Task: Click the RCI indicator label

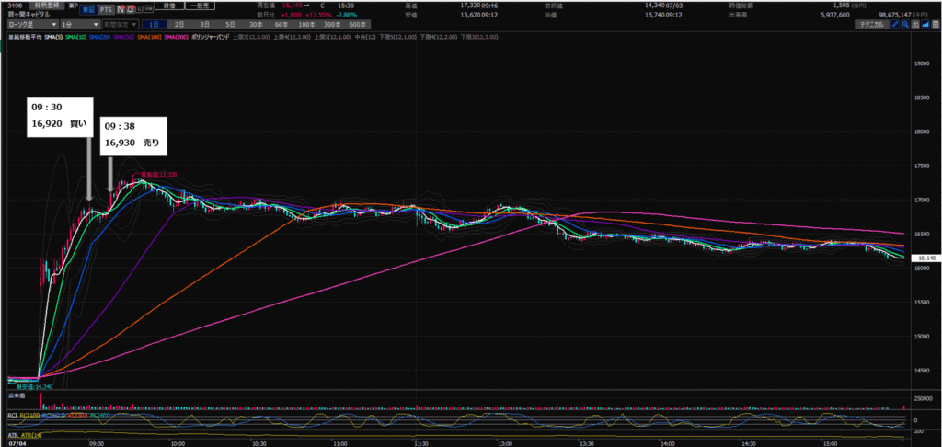Action: click(12, 414)
